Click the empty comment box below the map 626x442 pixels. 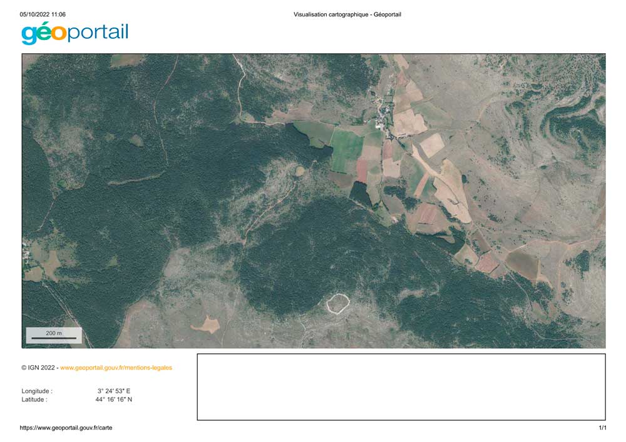pyautogui.click(x=401, y=387)
